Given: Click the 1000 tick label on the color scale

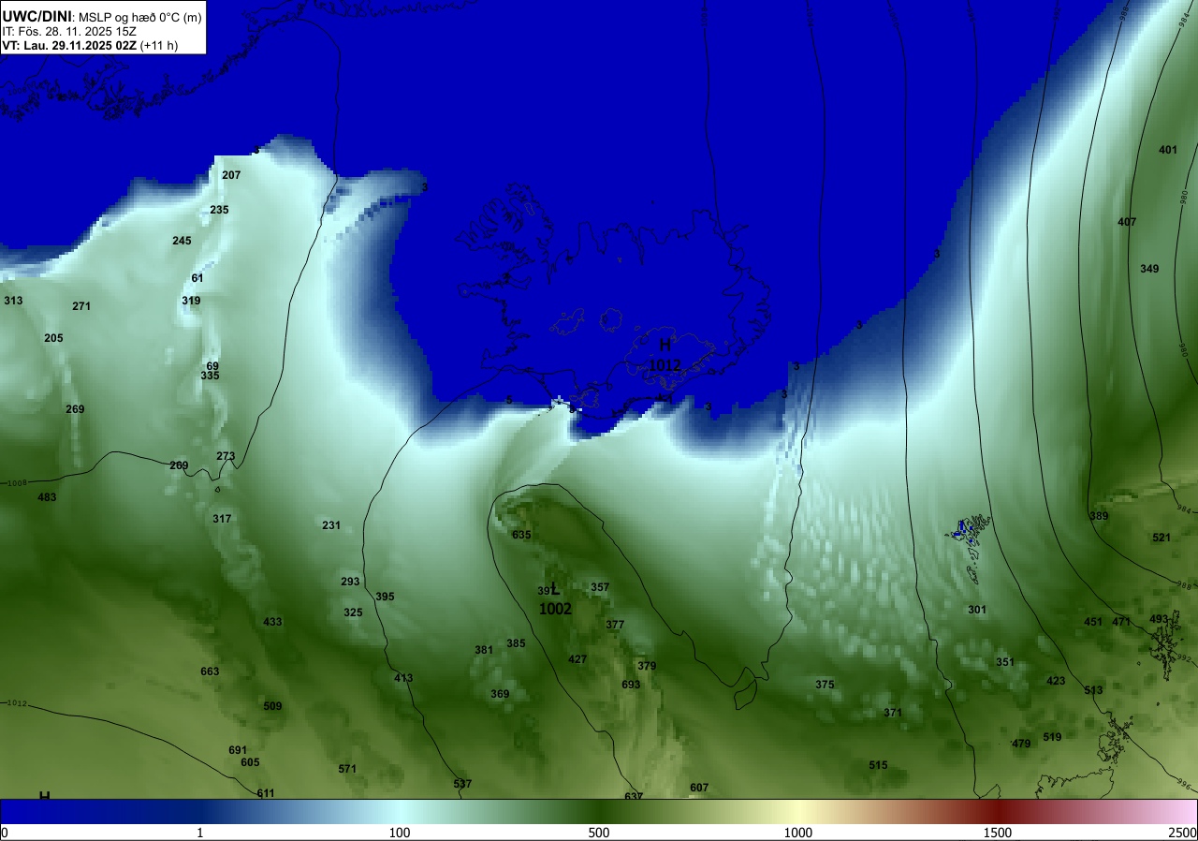Looking at the screenshot, I should click(798, 833).
